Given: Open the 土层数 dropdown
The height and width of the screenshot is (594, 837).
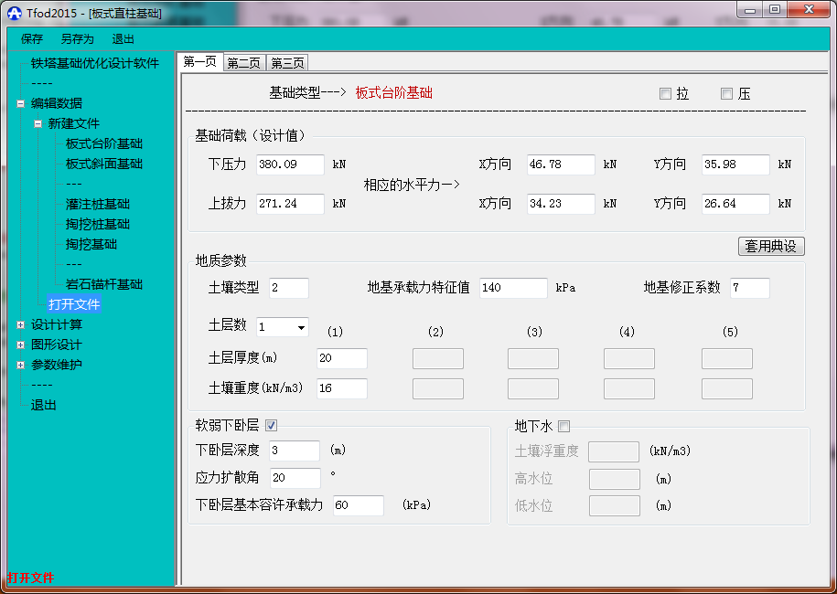Looking at the screenshot, I should tap(301, 327).
